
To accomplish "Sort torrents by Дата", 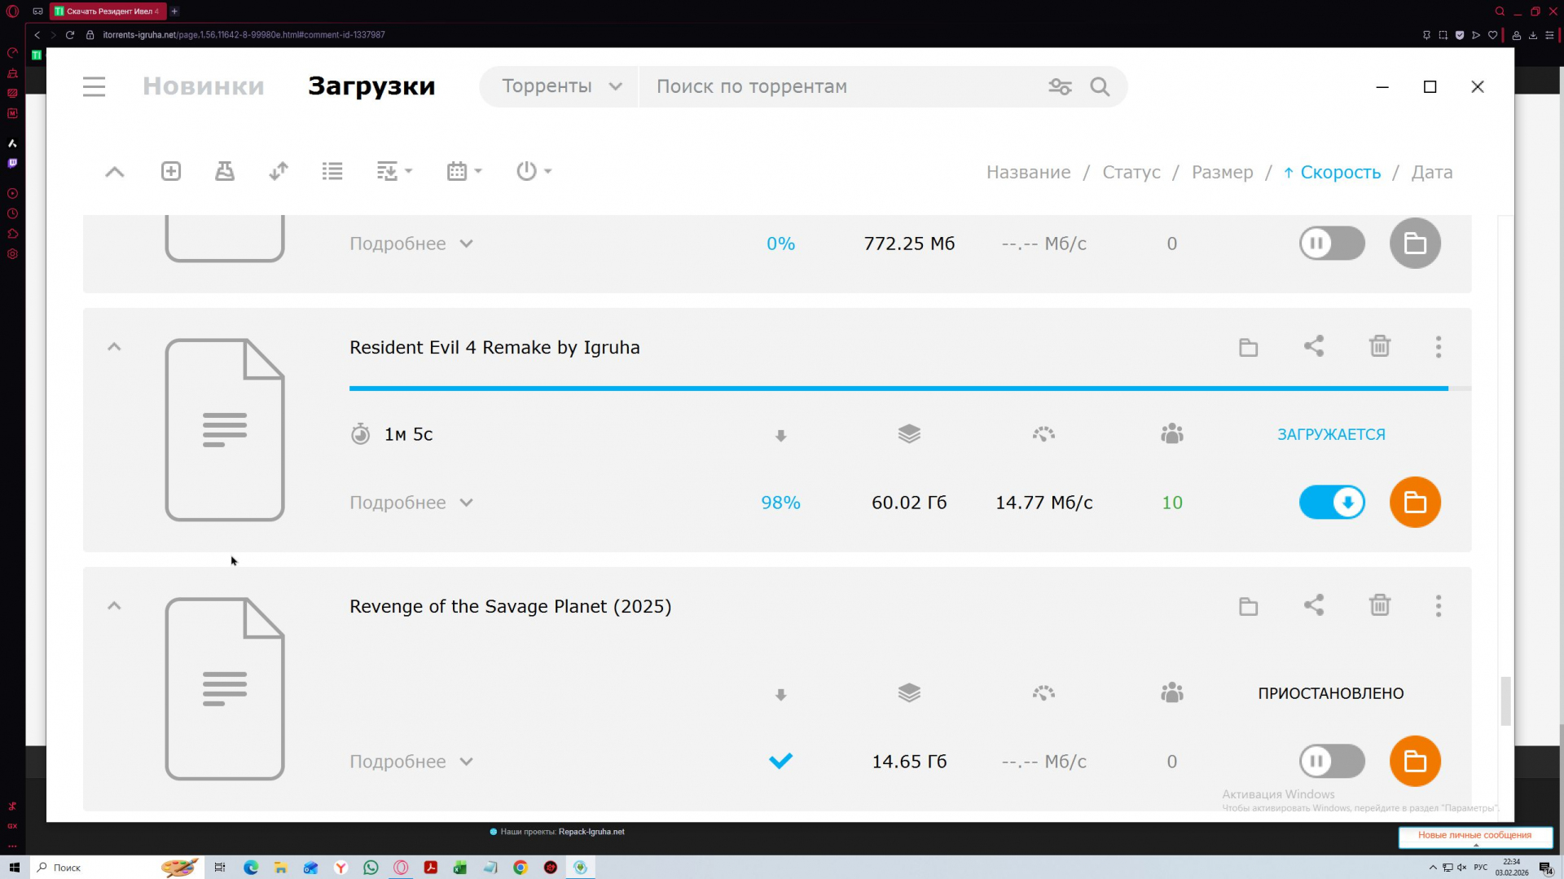I will pos(1431,173).
